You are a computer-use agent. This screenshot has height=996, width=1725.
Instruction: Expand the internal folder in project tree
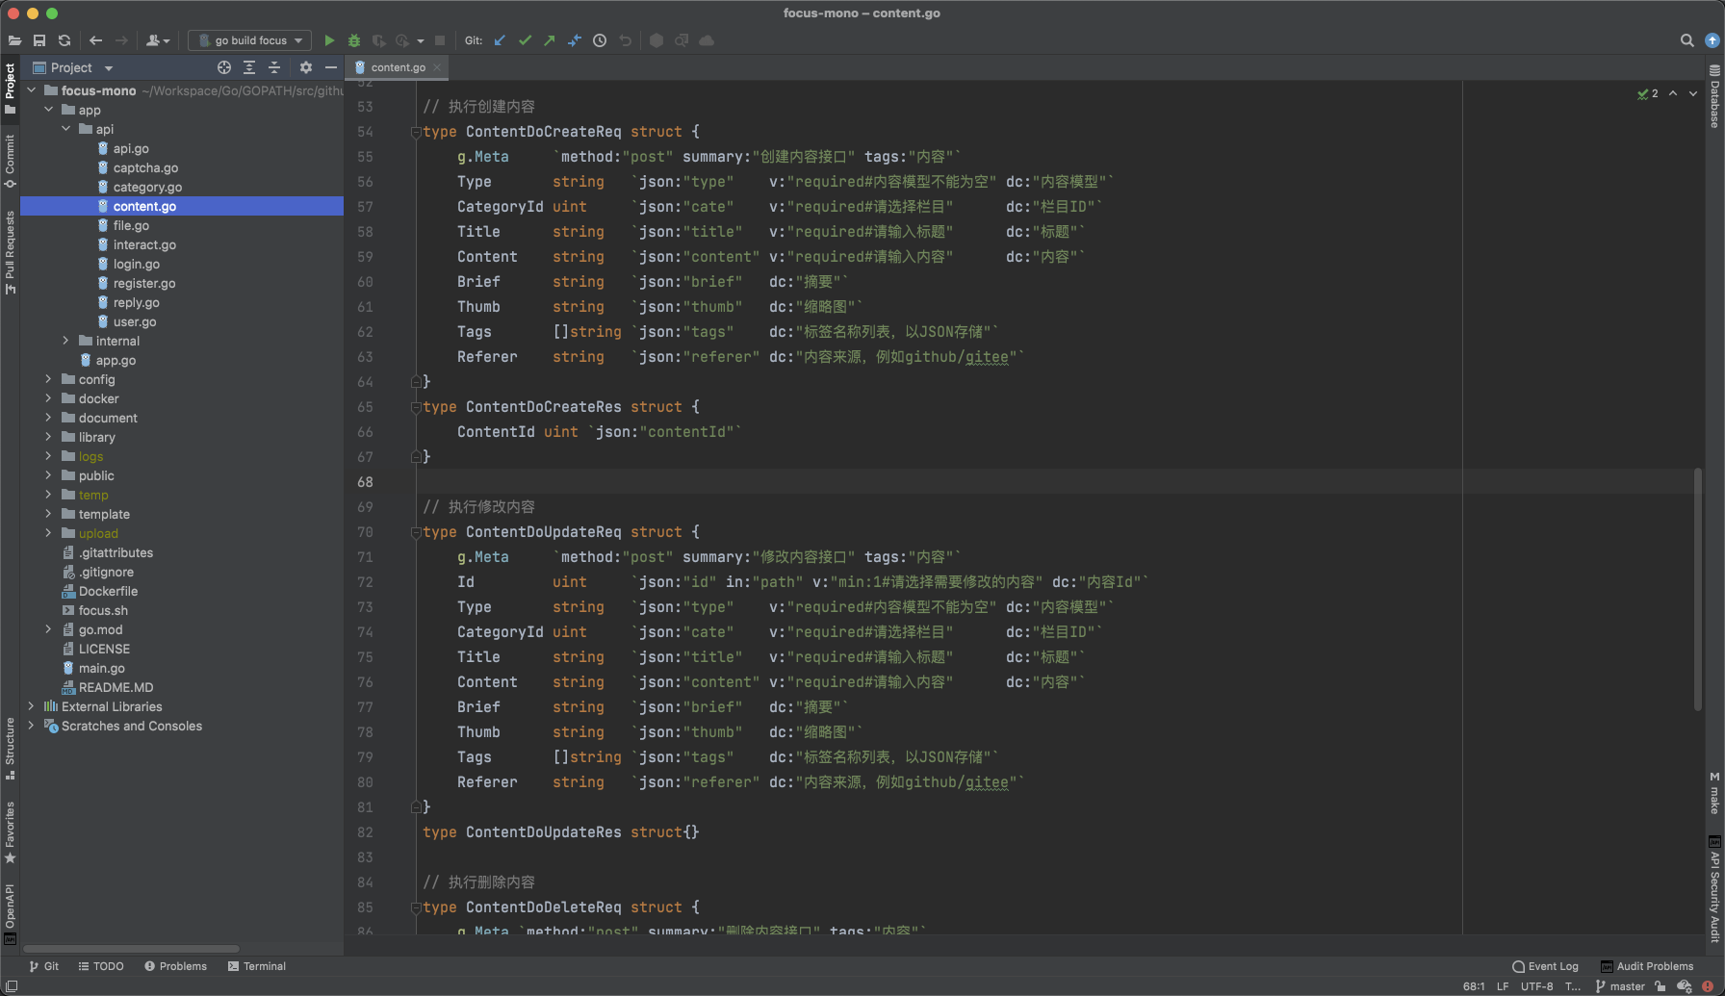pyautogui.click(x=65, y=341)
